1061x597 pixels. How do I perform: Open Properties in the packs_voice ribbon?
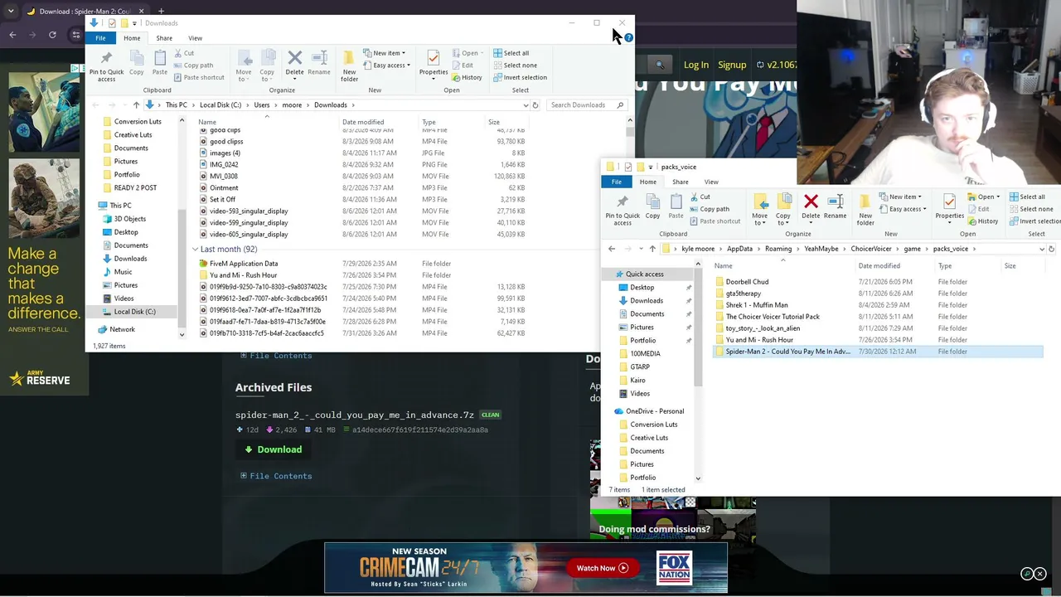click(949, 206)
